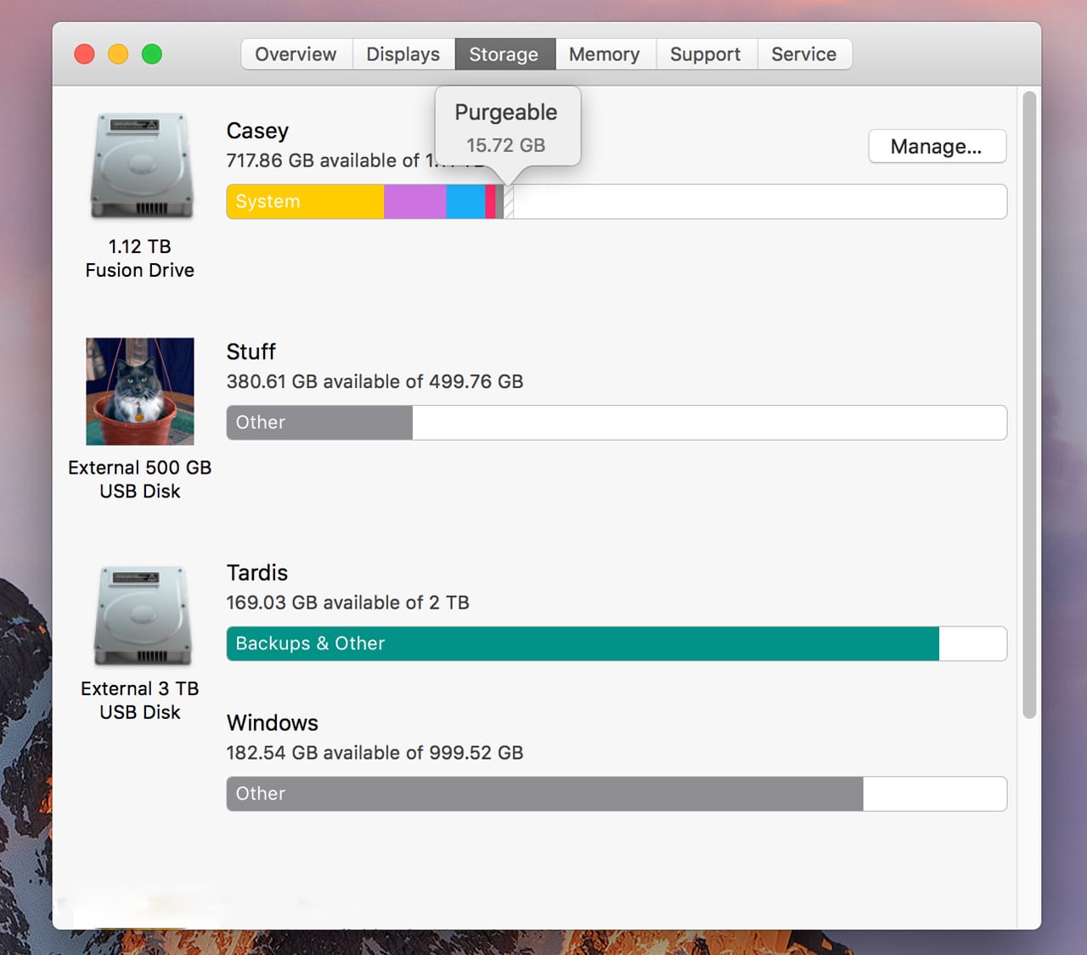Viewport: 1087px width, 955px height.
Task: Select the Storage tab
Action: click(504, 54)
